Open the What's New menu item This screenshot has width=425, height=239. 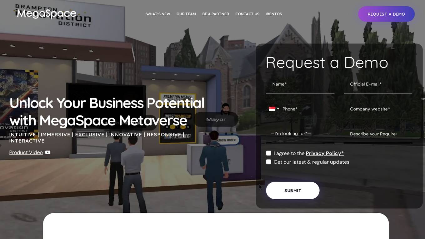(158, 14)
